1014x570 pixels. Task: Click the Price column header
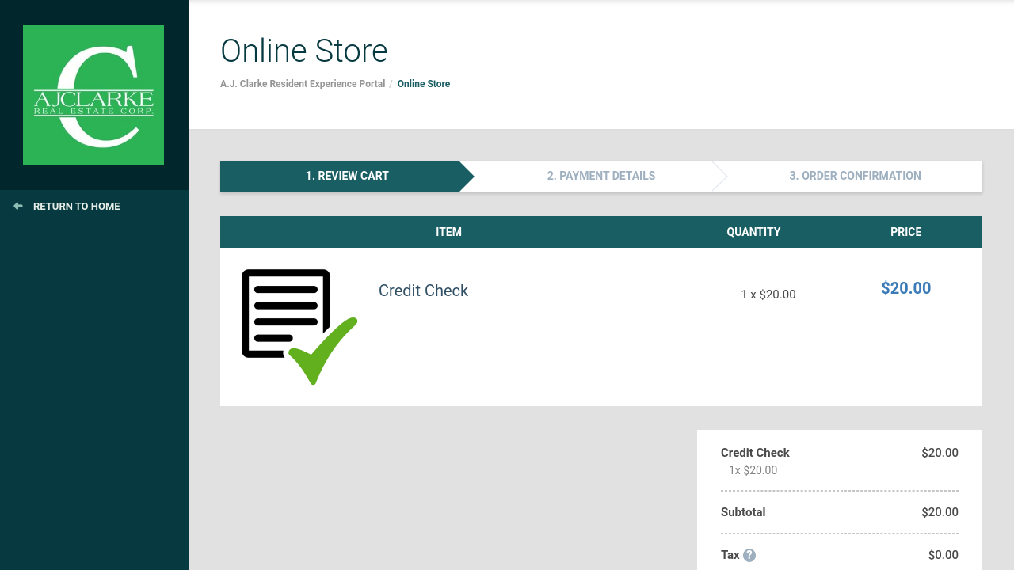(x=905, y=232)
